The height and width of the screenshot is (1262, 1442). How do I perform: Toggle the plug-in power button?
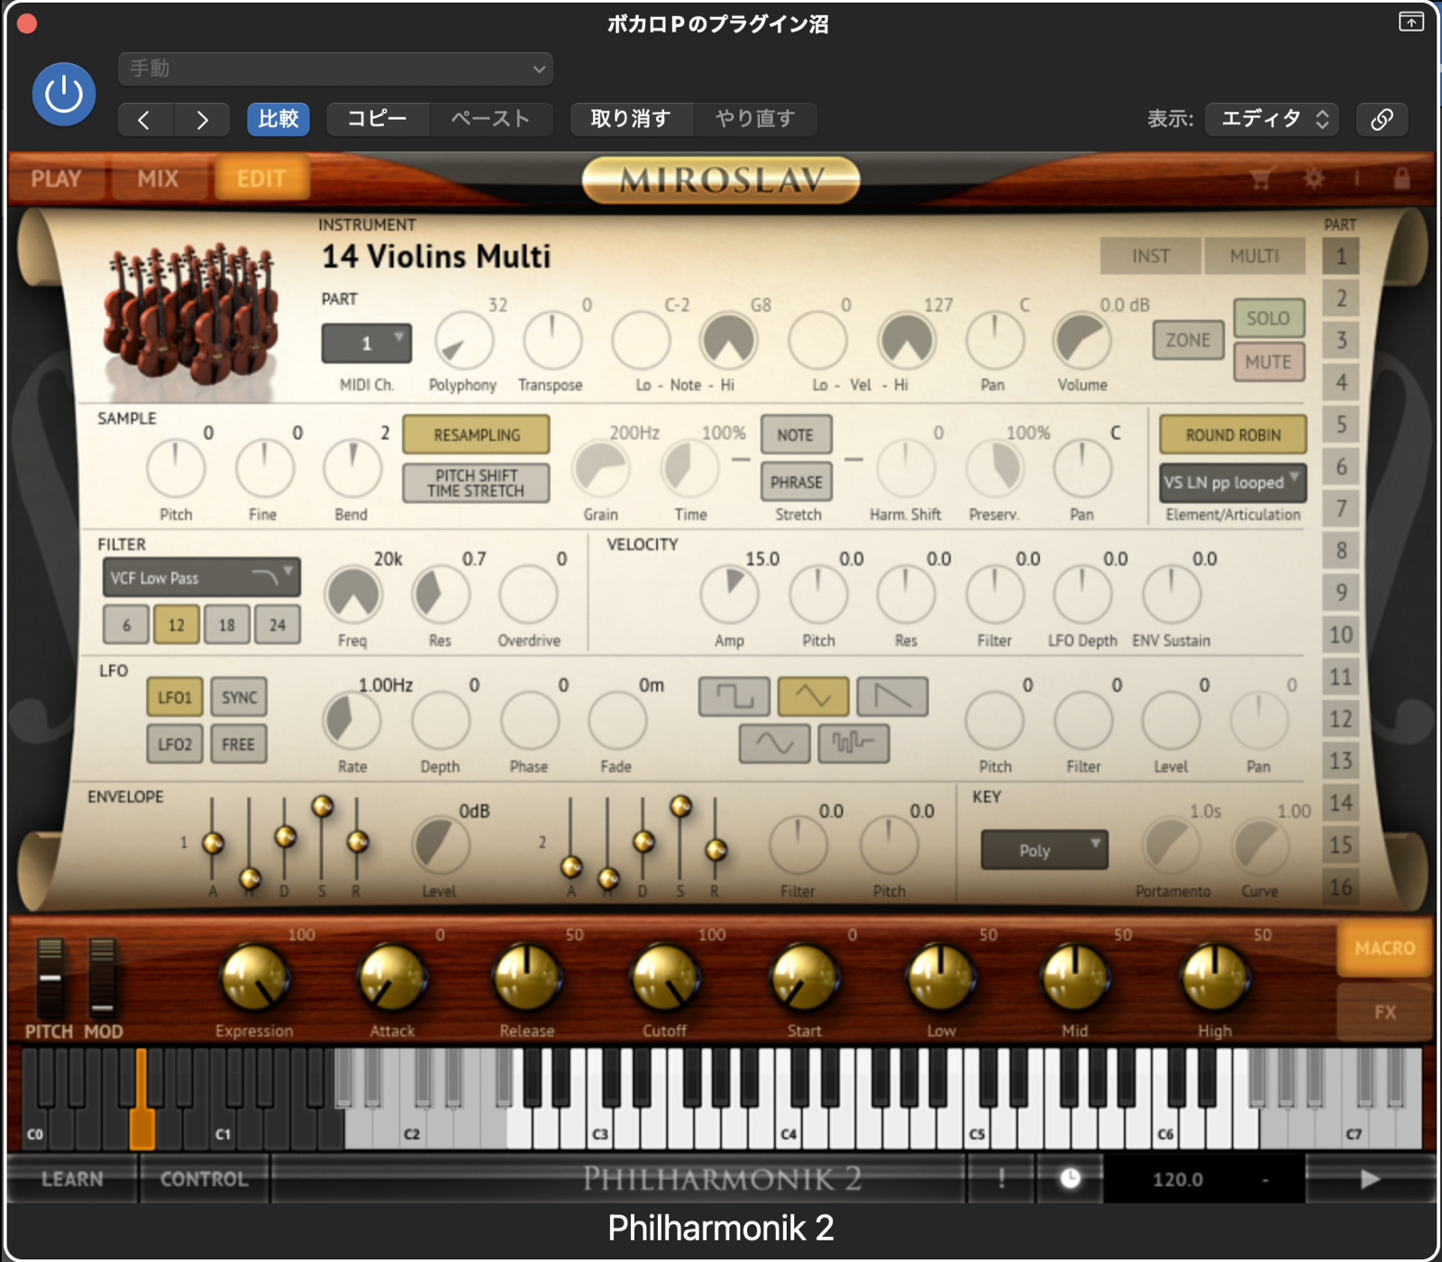point(64,94)
